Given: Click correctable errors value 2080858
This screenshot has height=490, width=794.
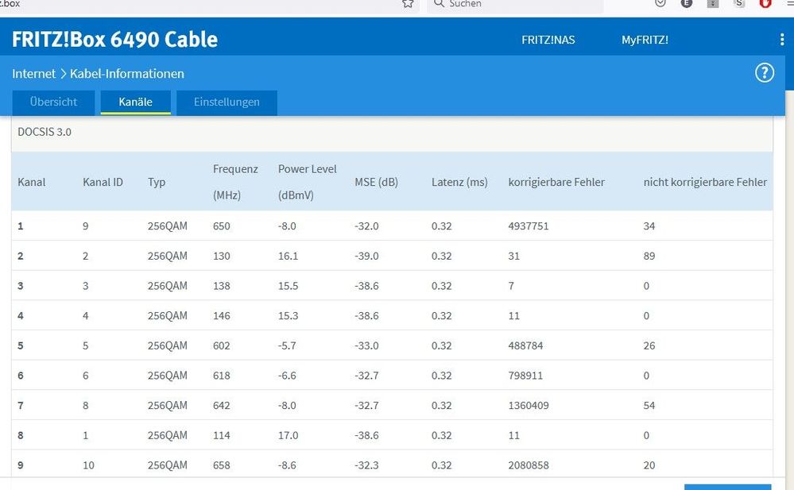Looking at the screenshot, I should click(529, 465).
